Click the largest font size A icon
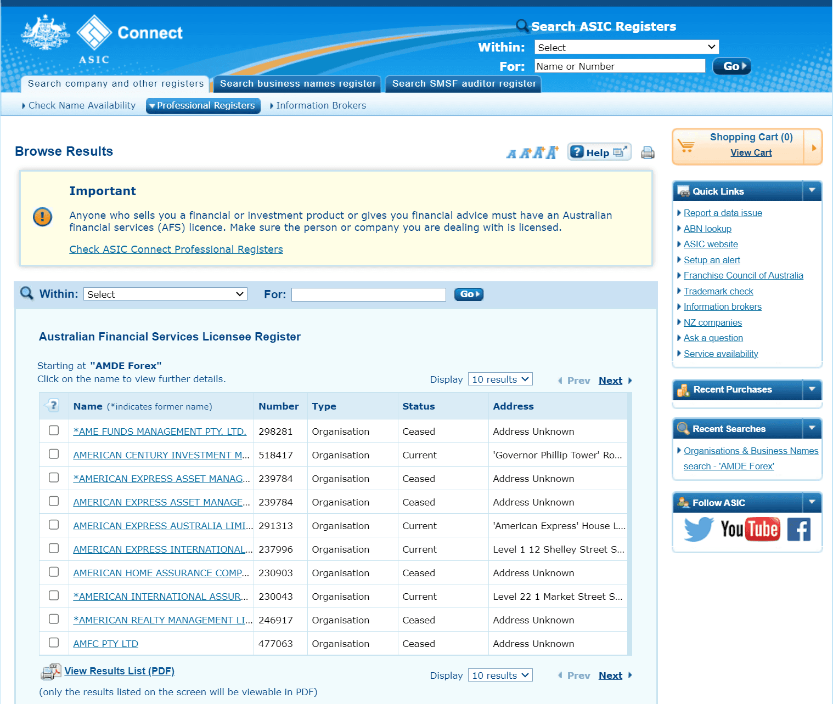The image size is (833, 704). point(552,152)
